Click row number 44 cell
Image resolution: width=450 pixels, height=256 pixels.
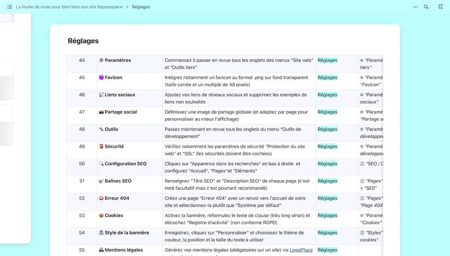(x=82, y=64)
